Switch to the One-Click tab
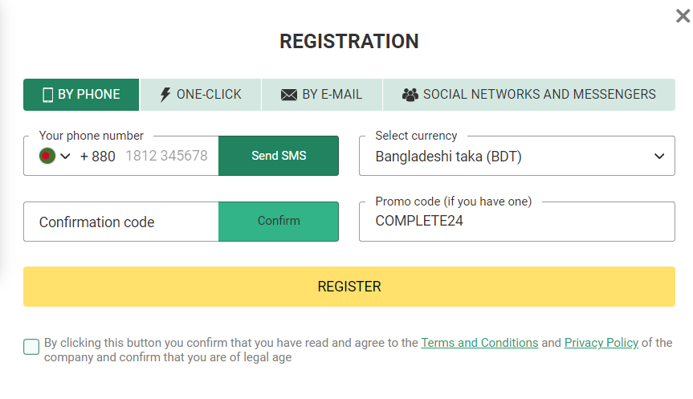 point(201,95)
